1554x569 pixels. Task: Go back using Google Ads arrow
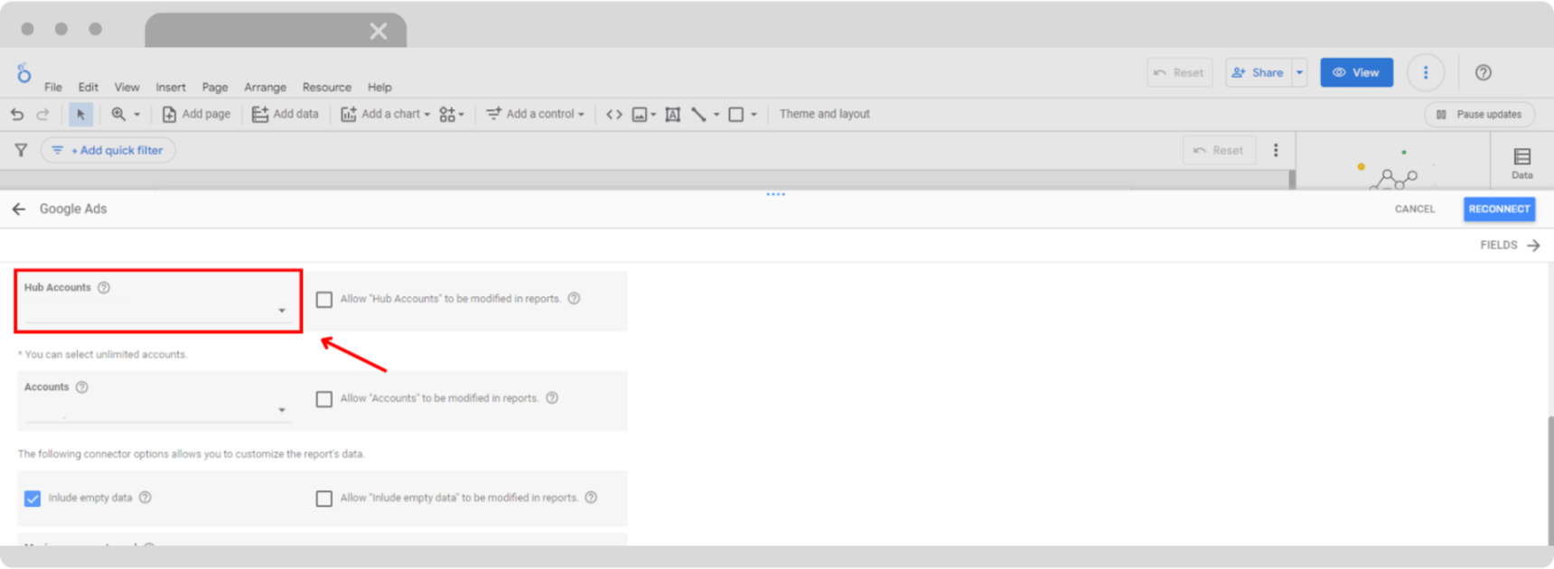pos(19,210)
